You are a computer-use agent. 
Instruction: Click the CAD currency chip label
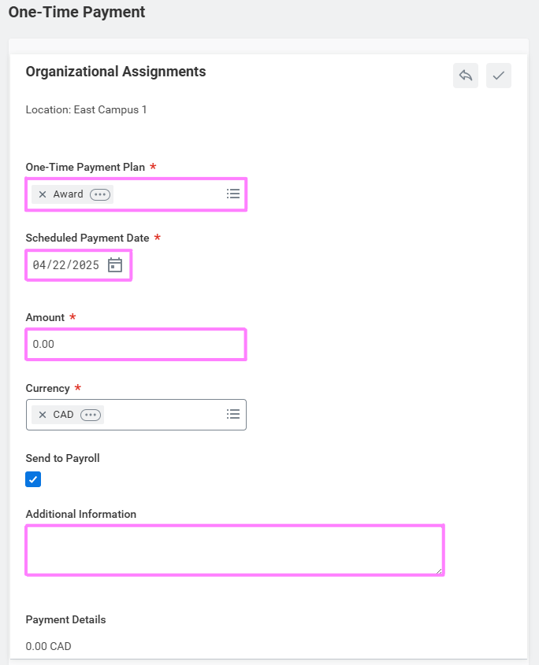63,415
